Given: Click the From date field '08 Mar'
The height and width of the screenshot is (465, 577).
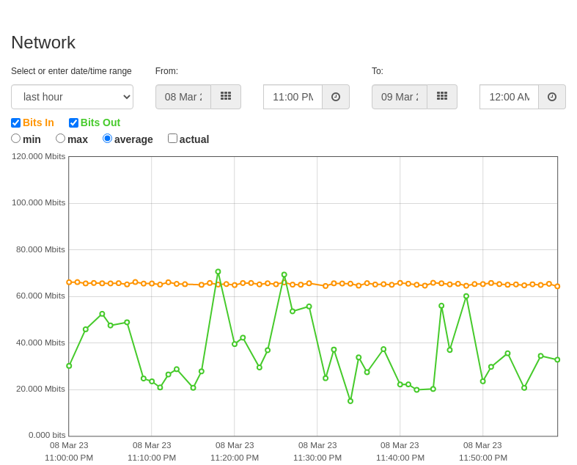Looking at the screenshot, I should pyautogui.click(x=183, y=97).
